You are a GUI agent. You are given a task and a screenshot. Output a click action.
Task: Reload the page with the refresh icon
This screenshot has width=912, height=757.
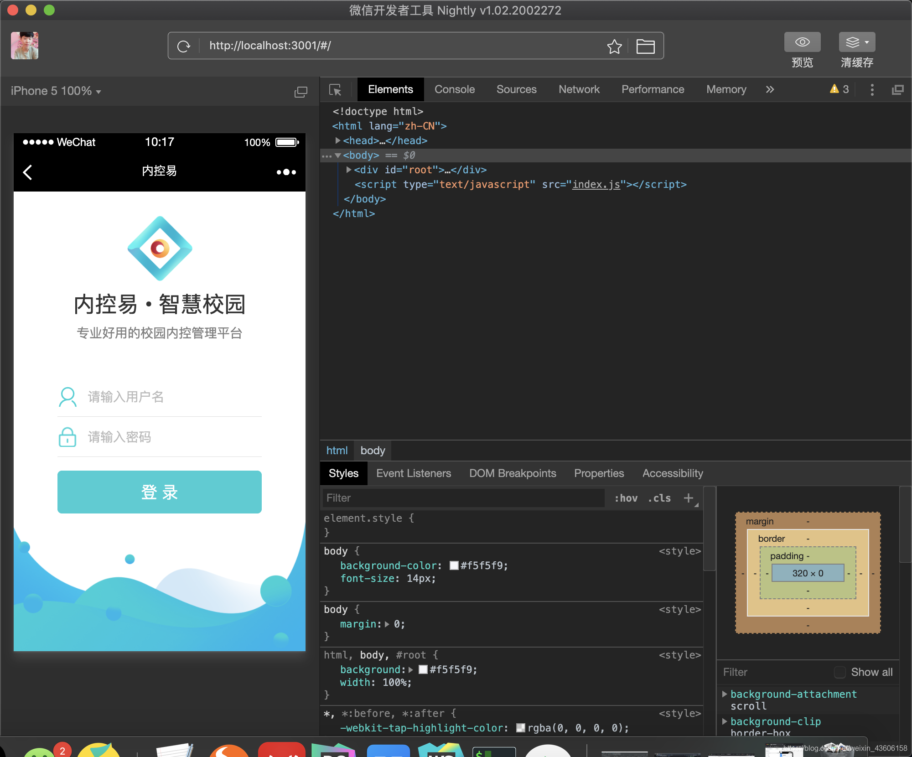[x=184, y=46]
